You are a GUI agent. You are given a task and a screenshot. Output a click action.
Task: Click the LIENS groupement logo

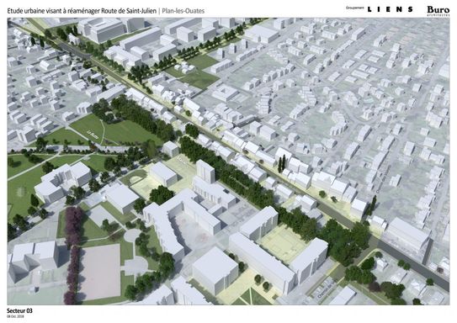(390, 9)
